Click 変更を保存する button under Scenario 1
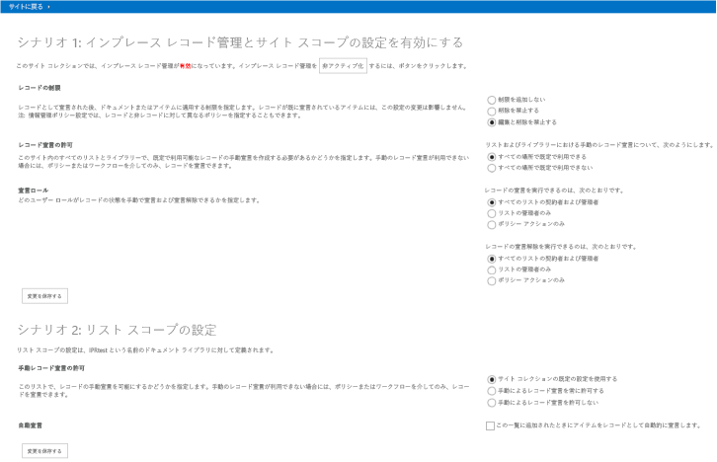717x462 pixels. [44, 296]
